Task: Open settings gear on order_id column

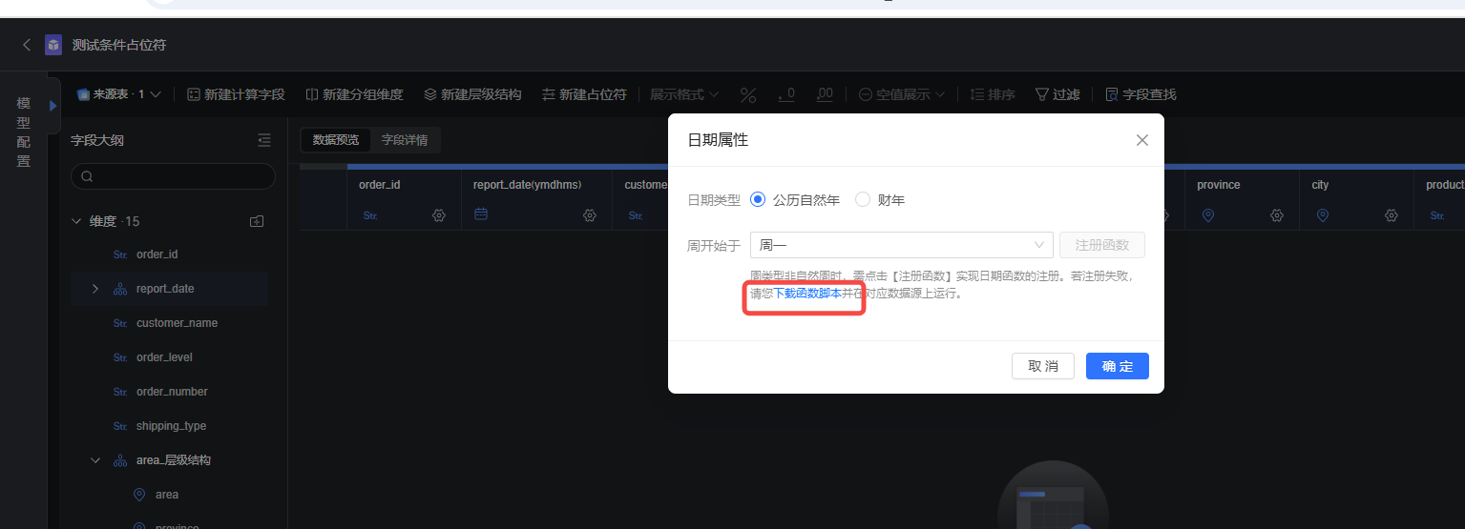Action: tap(439, 215)
